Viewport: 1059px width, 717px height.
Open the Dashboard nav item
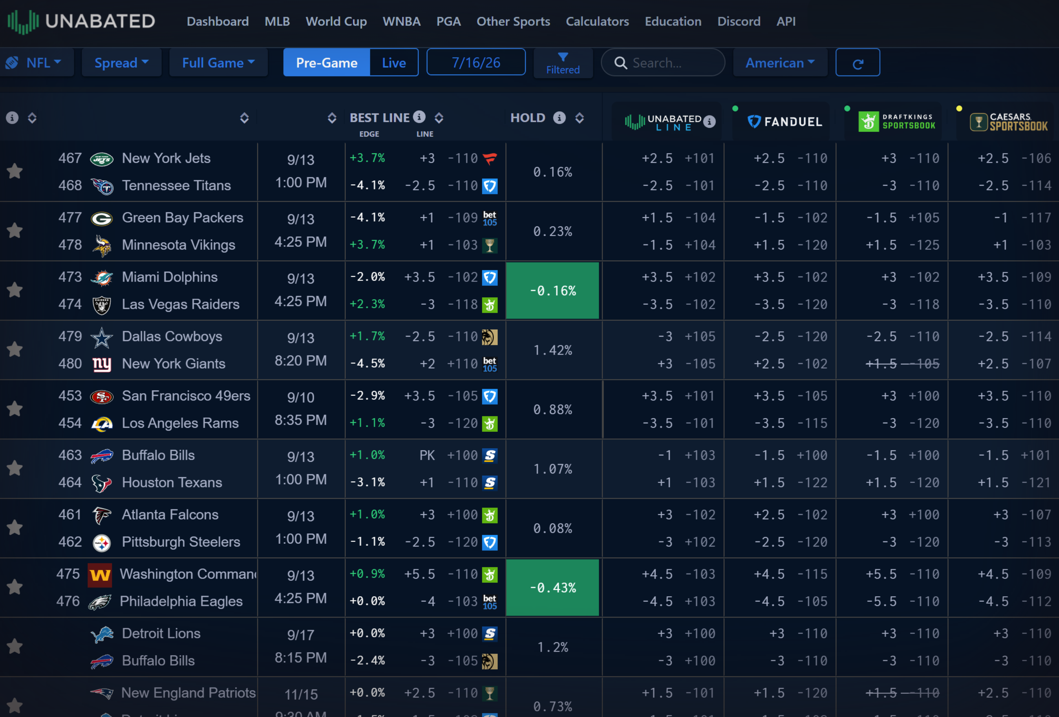(x=218, y=22)
